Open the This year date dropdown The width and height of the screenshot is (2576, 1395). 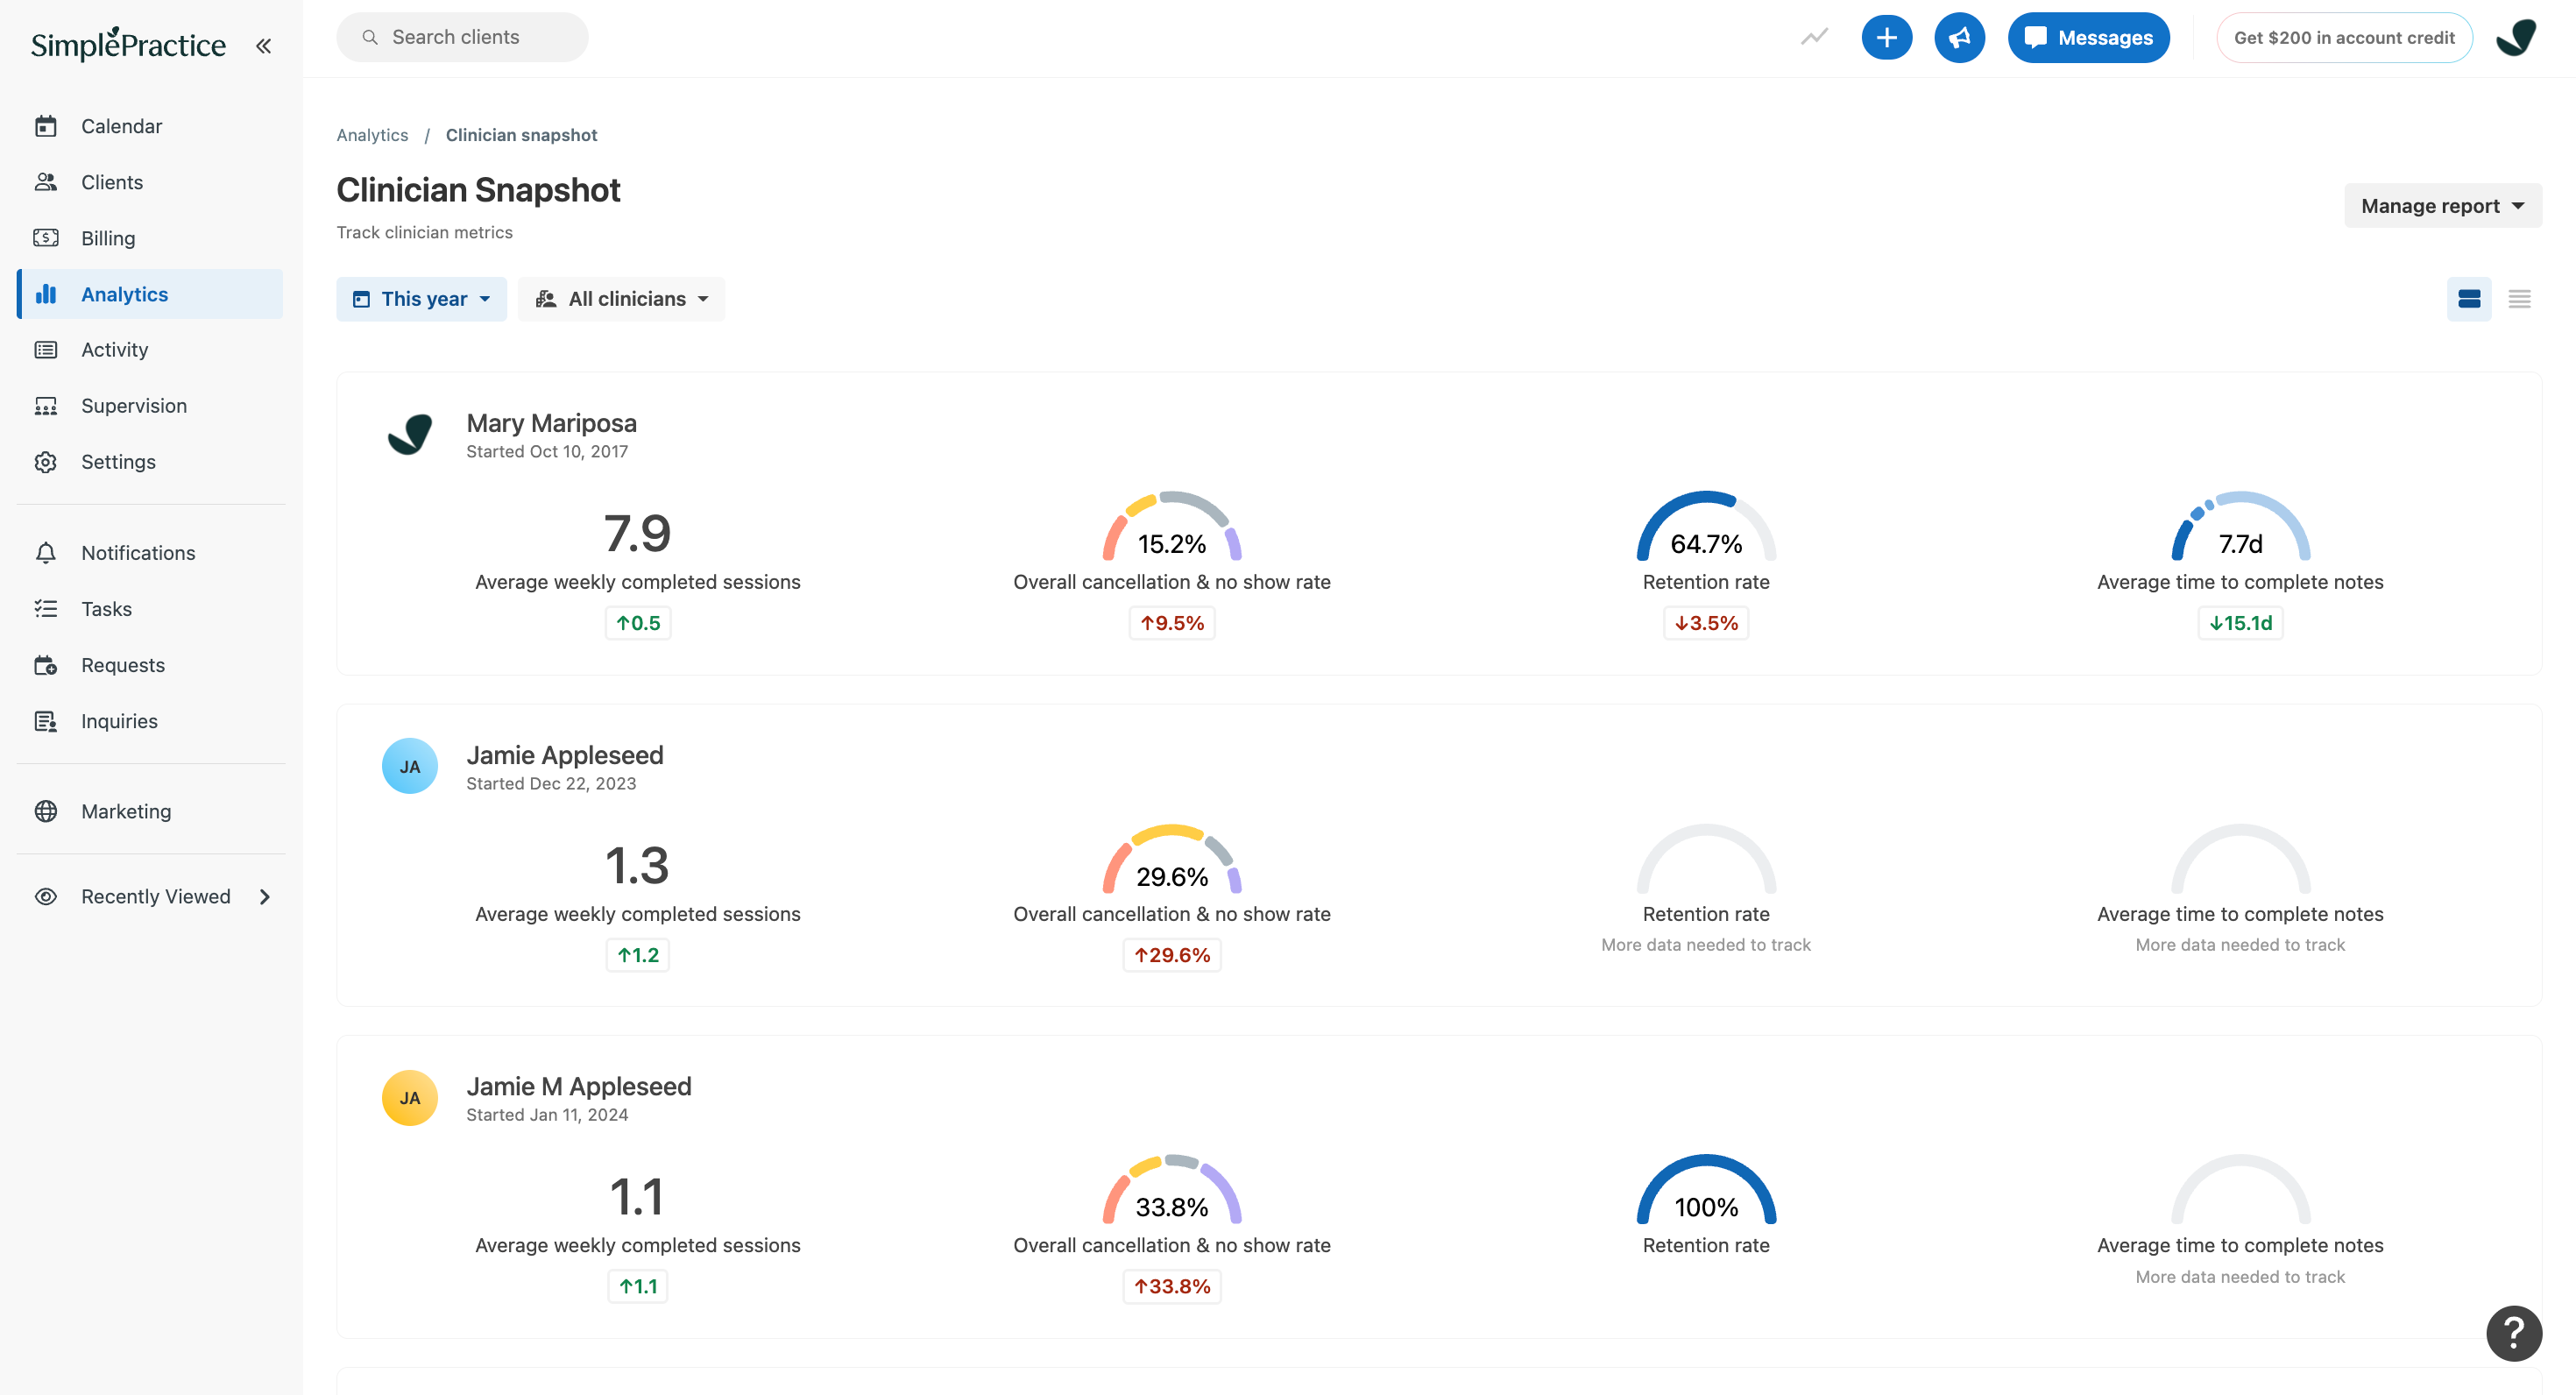(421, 299)
